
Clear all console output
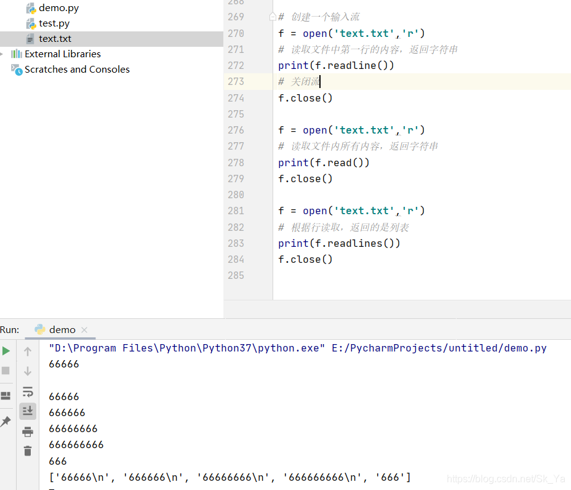[x=28, y=451]
